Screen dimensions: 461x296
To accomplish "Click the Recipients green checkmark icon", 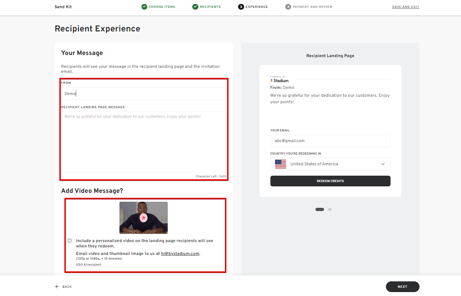I will point(195,7).
